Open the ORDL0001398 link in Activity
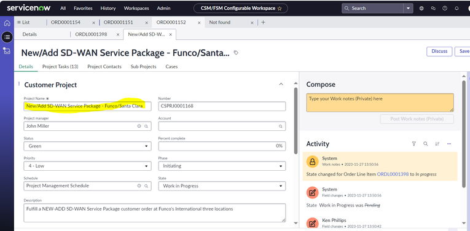 [x=393, y=174]
